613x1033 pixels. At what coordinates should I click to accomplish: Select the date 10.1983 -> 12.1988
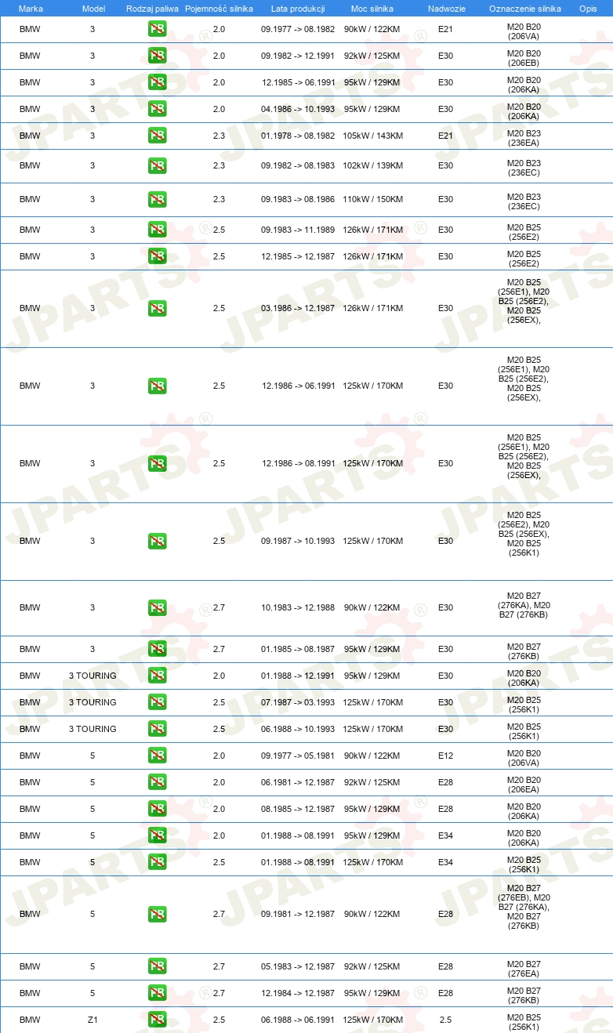(298, 607)
